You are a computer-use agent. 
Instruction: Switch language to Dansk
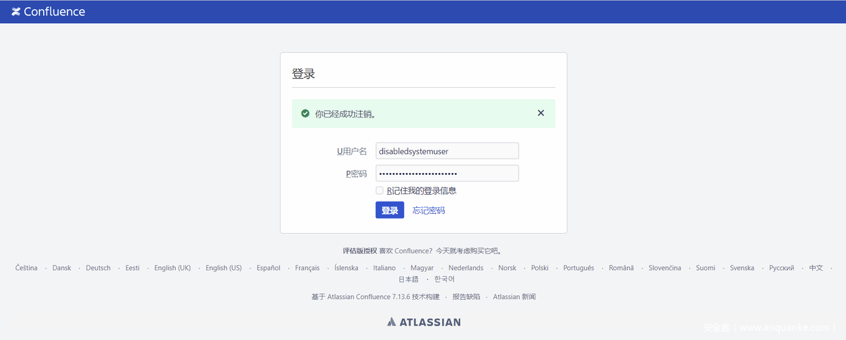[x=61, y=268]
